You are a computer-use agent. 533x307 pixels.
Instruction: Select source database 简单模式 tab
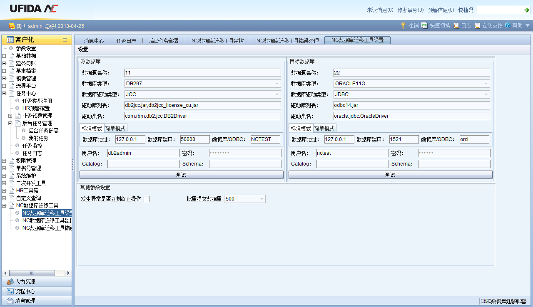click(115, 128)
